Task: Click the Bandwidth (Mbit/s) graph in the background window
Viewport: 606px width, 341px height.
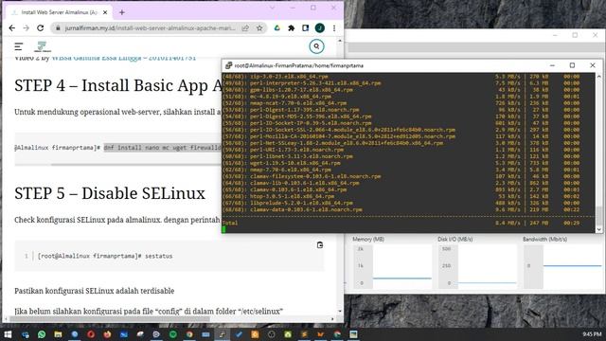Action: [x=562, y=267]
